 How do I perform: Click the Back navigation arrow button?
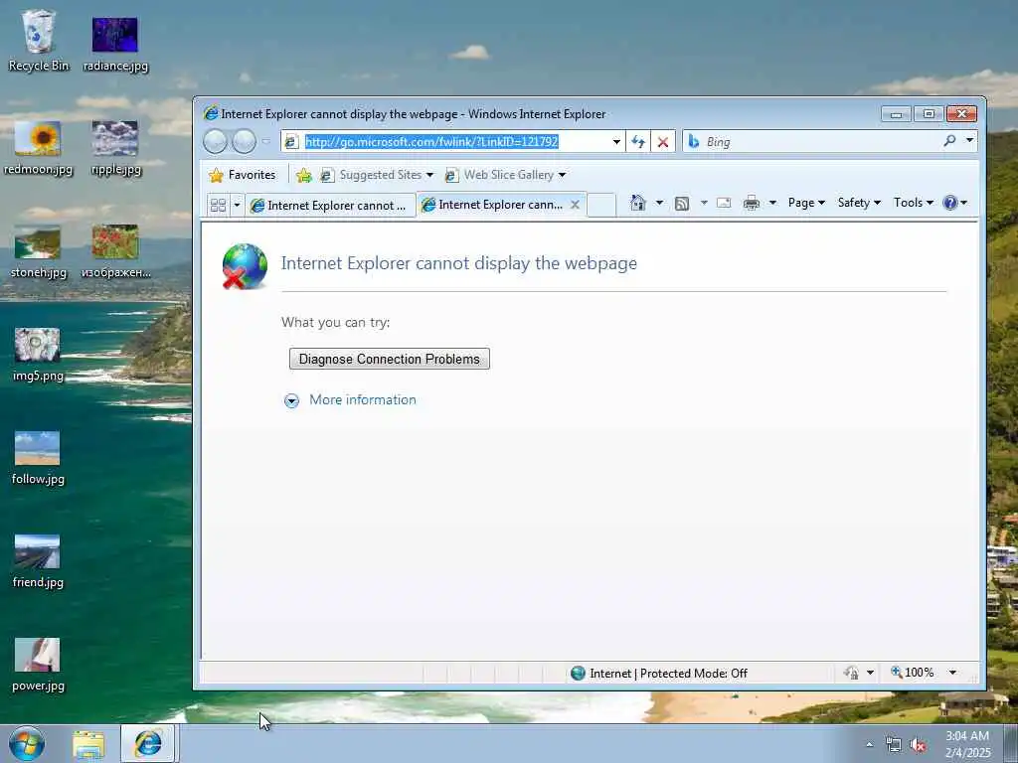(x=215, y=141)
